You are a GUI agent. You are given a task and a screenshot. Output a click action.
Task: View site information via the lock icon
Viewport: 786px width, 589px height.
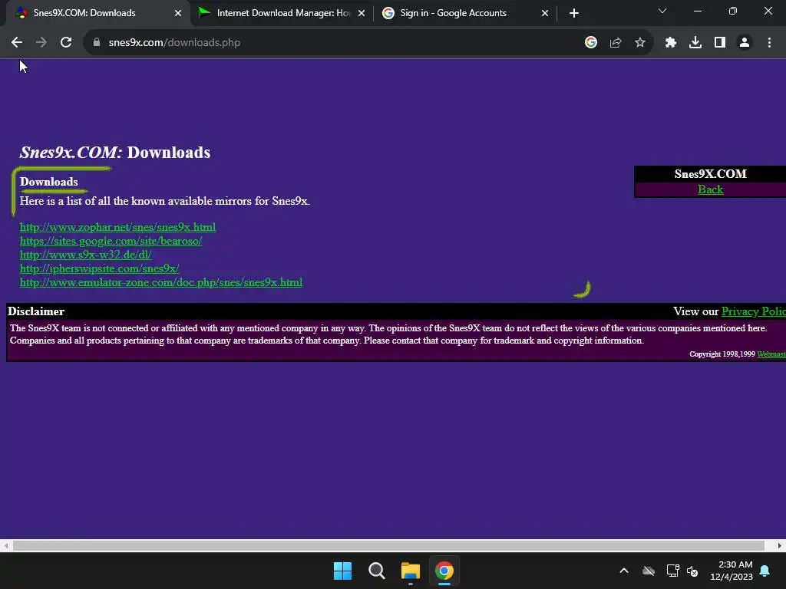click(97, 43)
